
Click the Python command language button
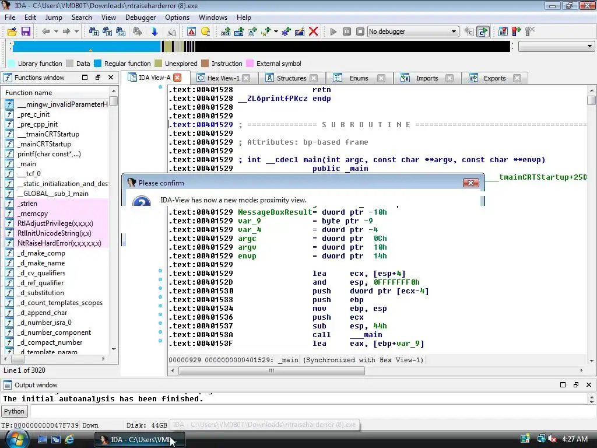pyautogui.click(x=14, y=411)
